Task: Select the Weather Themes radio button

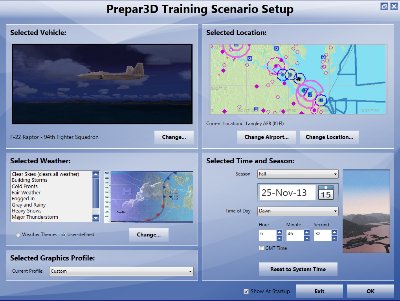Action: tap(17, 234)
